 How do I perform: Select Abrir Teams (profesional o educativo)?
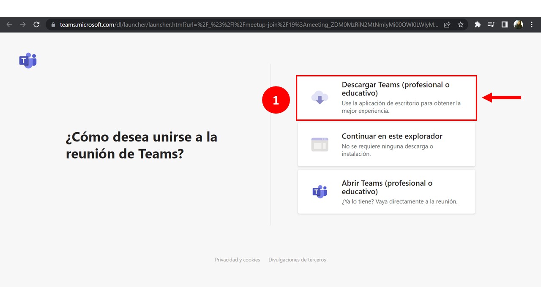coord(386,191)
